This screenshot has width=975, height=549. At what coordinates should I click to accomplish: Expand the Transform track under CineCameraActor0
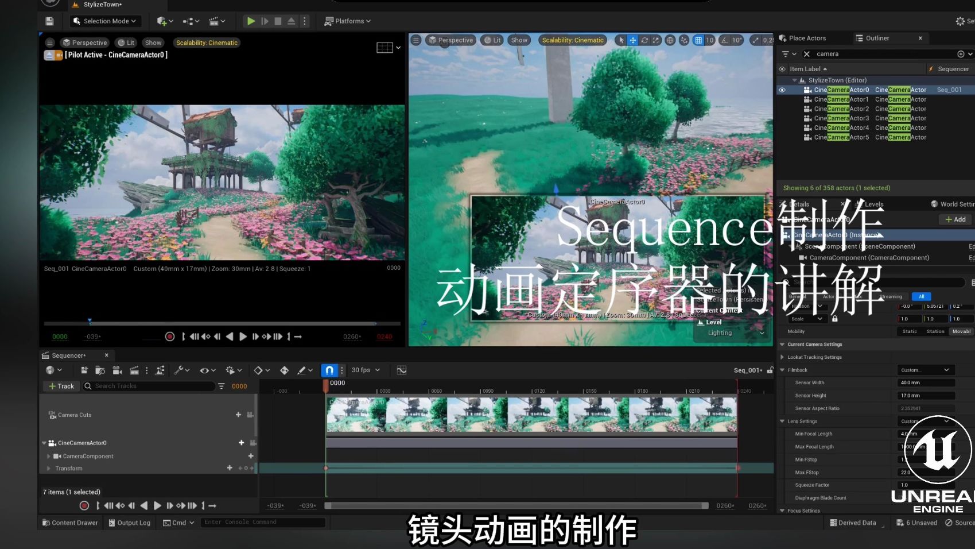[x=49, y=468]
